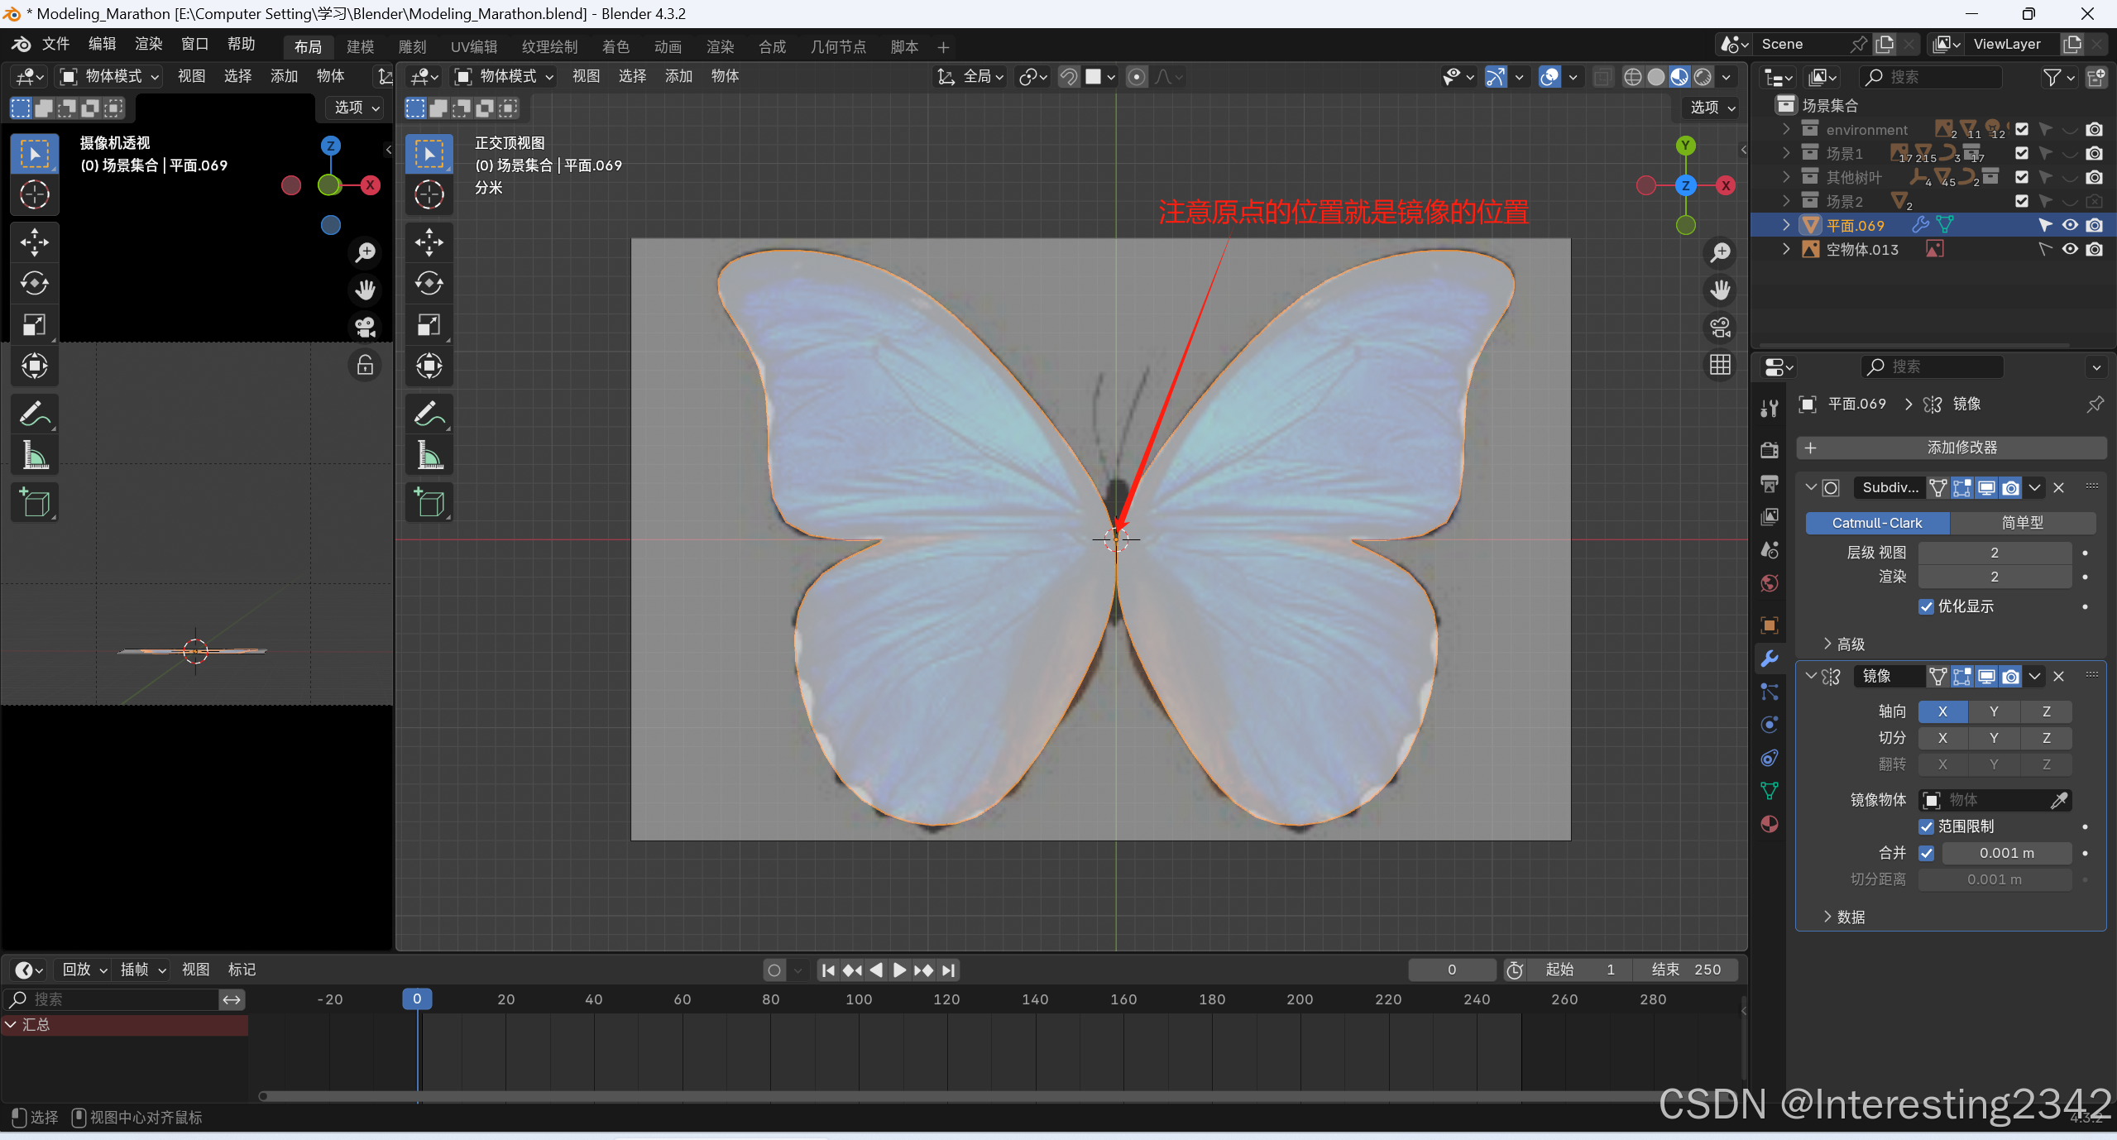Open Modifiers wrench tab in properties
This screenshot has width=2117, height=1140.
click(x=1770, y=659)
